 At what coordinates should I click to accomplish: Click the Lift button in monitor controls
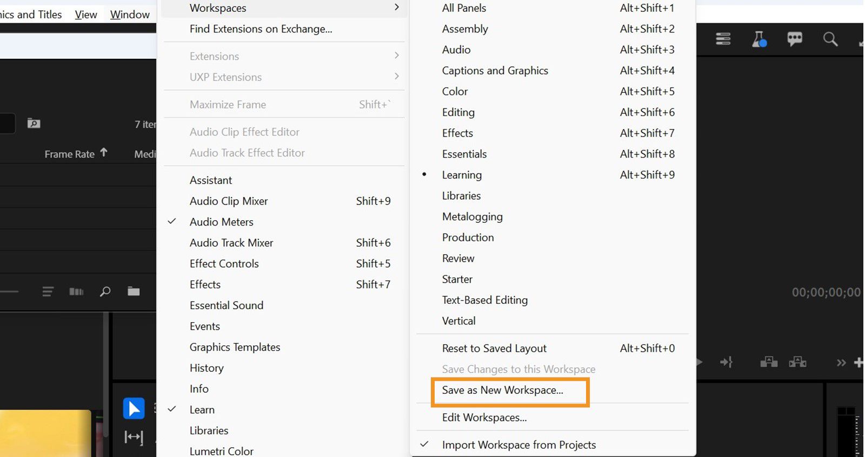pos(769,362)
